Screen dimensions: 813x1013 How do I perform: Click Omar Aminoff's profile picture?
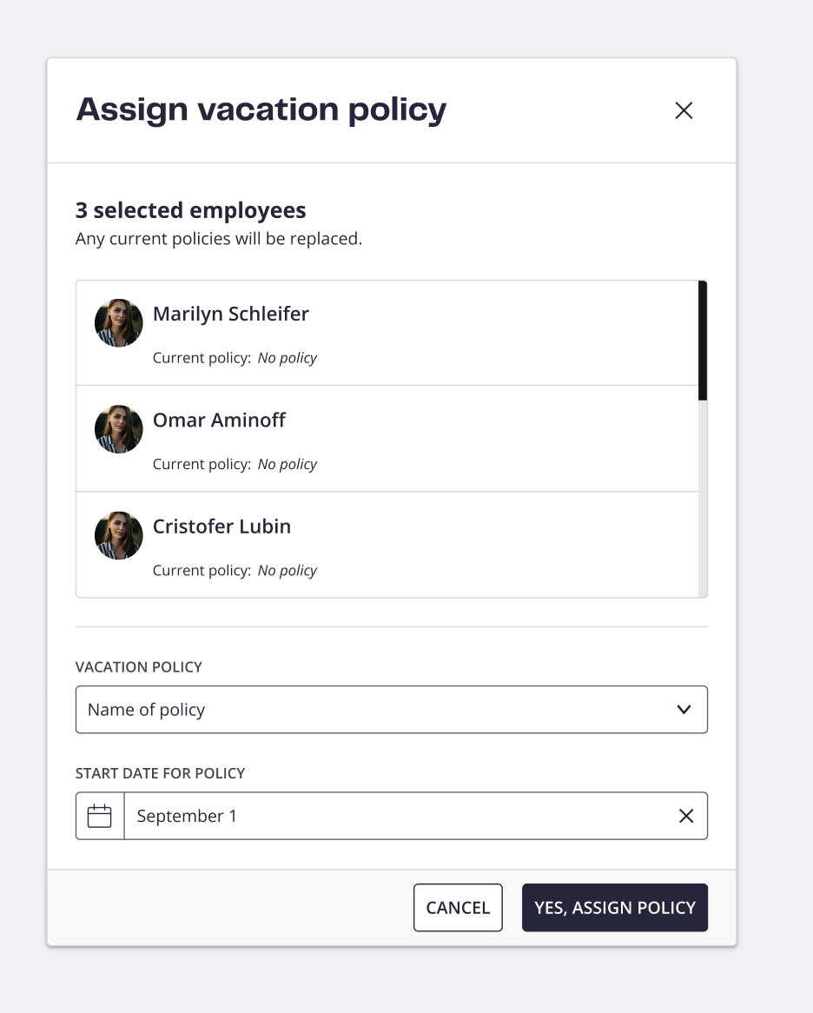coord(119,429)
